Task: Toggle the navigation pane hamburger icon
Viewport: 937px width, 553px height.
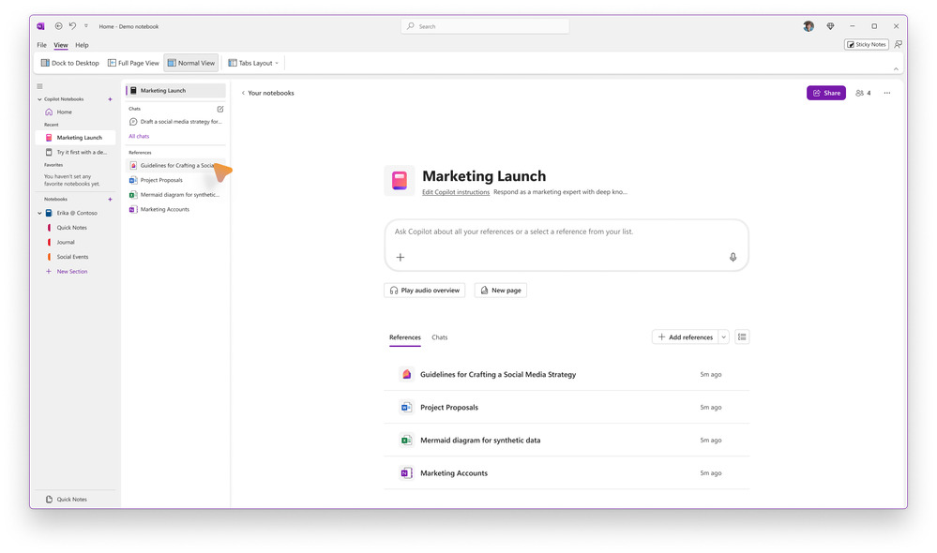Action: point(40,86)
